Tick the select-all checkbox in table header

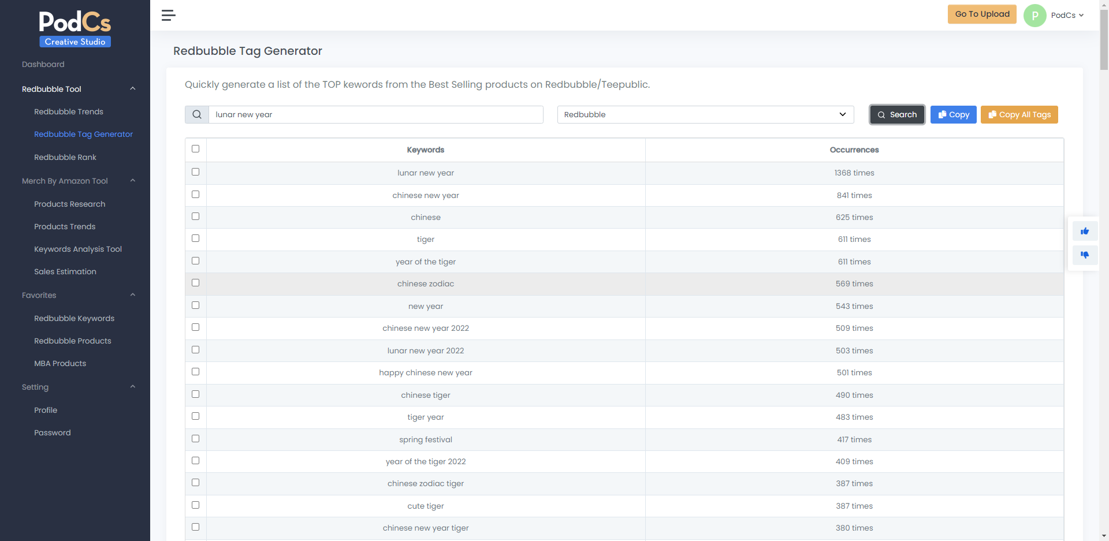[x=195, y=149]
